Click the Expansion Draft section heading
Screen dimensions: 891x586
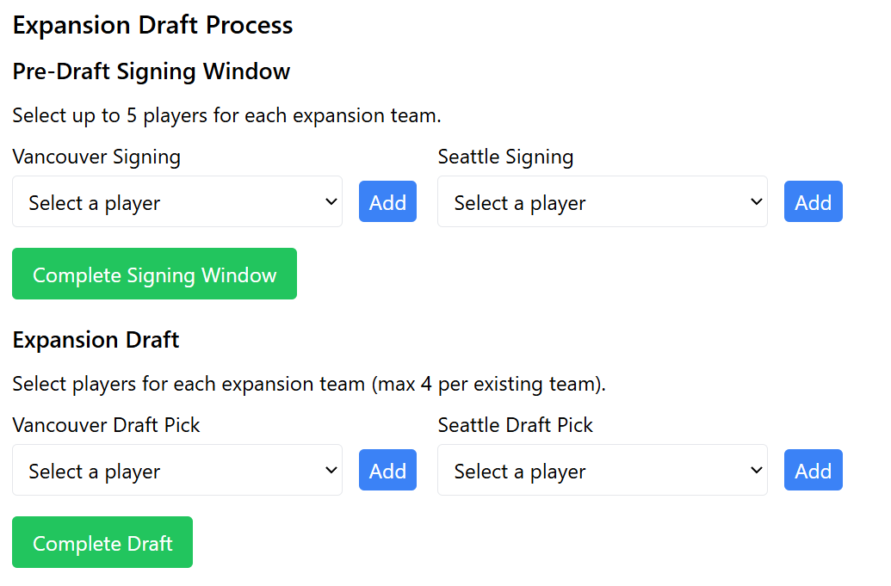96,340
